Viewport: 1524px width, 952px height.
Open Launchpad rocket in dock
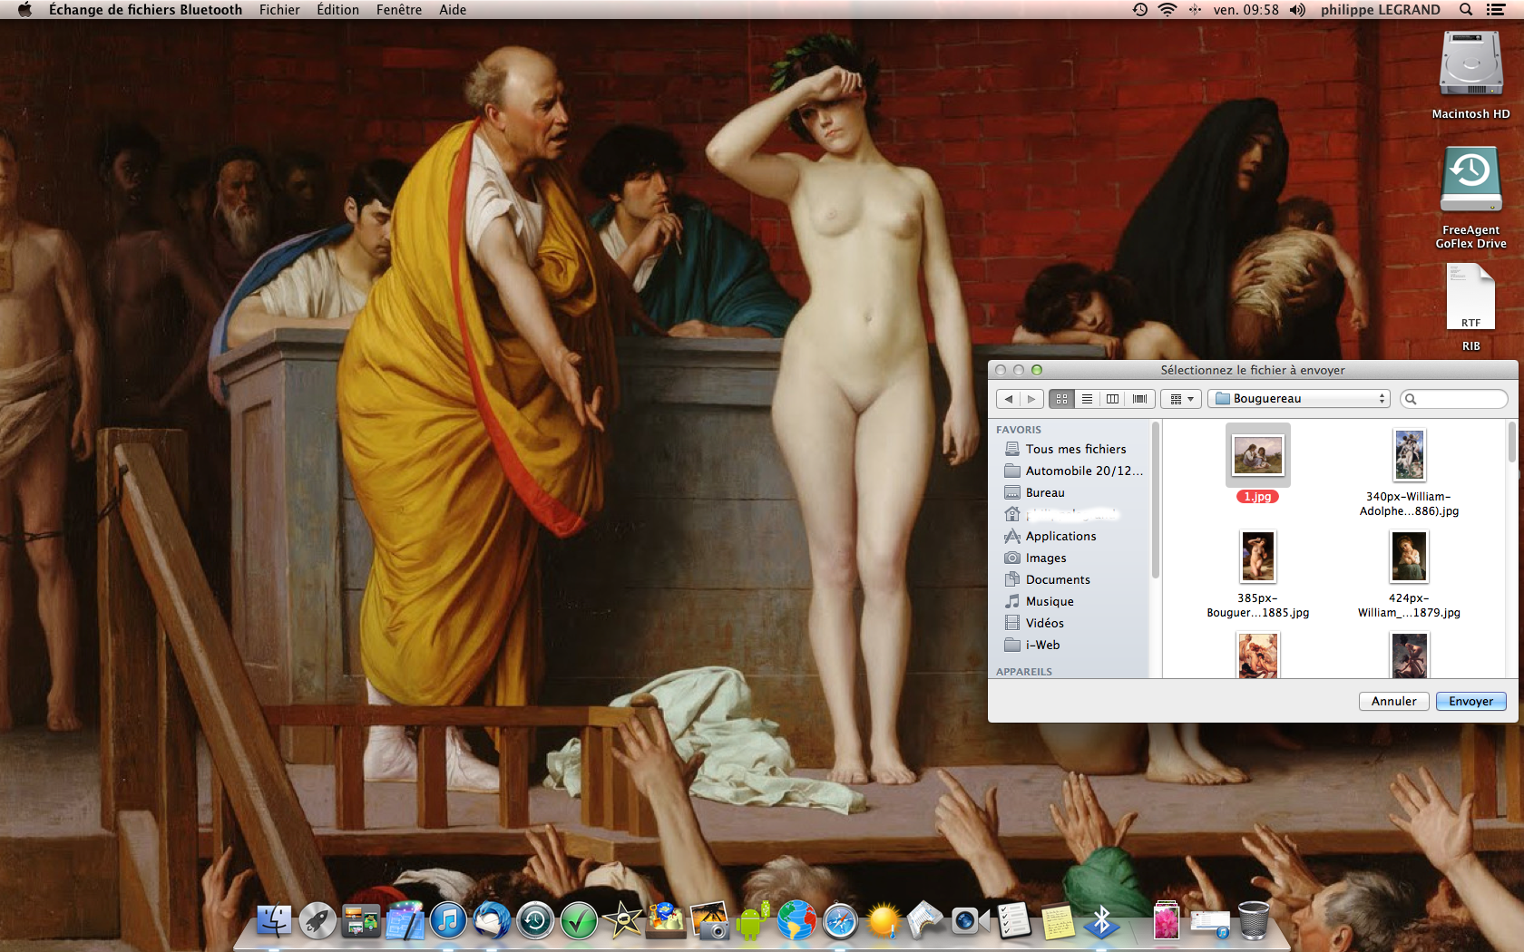[317, 921]
